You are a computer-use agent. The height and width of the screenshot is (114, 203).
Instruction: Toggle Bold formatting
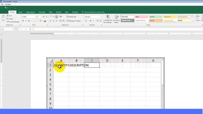point(23,21)
